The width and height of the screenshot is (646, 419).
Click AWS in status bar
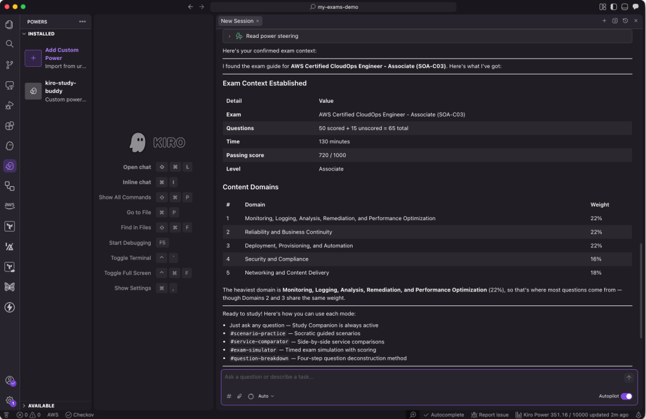[53, 415]
